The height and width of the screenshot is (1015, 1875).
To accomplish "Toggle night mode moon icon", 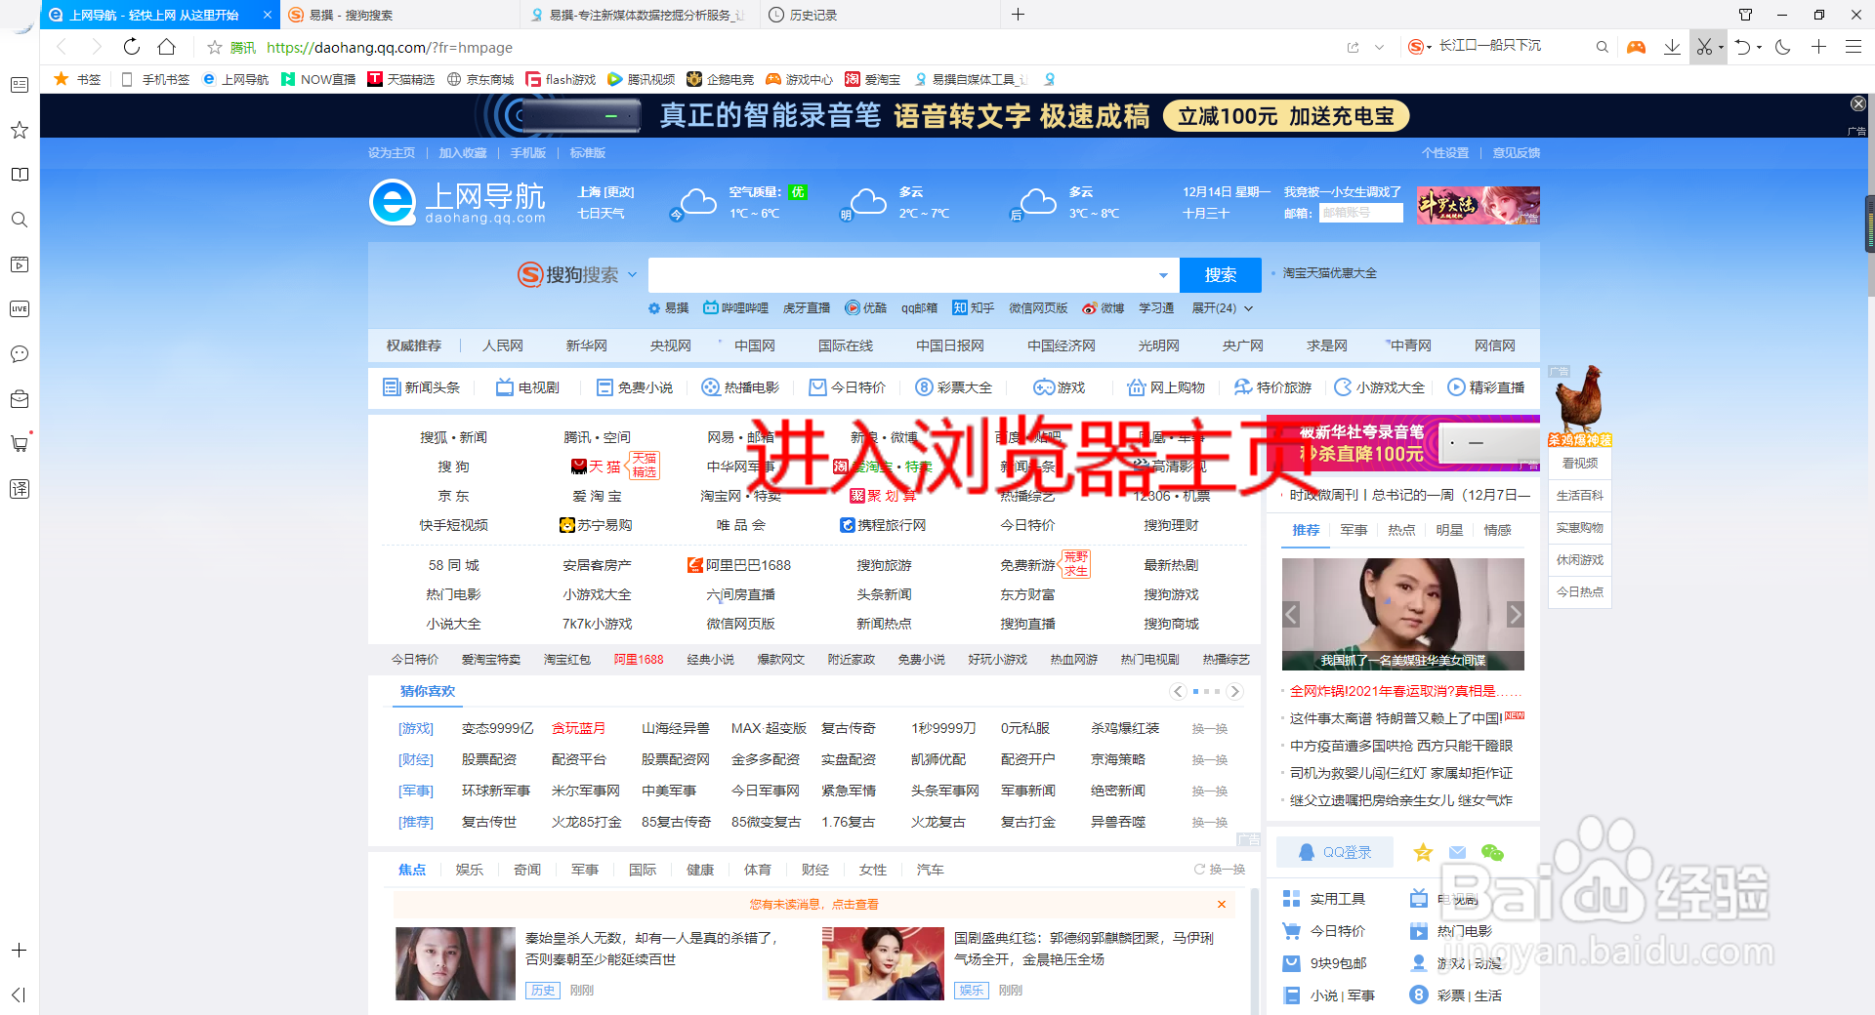I will [1782, 47].
